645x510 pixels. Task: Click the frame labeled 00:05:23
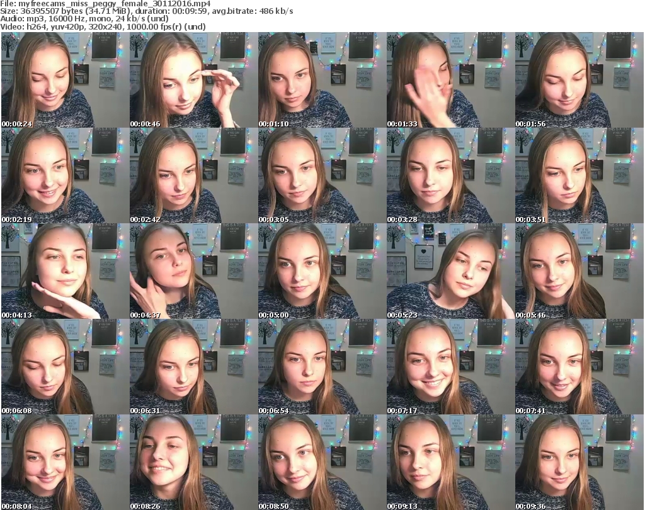click(x=450, y=271)
